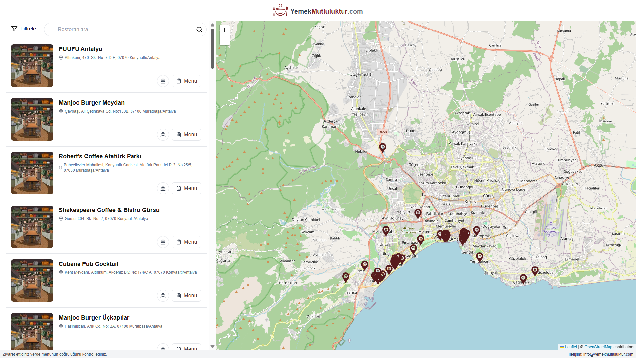Screen dimensions: 636x358
Task: Click the restaurant map pin near Nebioğlu
Action: (x=382, y=147)
